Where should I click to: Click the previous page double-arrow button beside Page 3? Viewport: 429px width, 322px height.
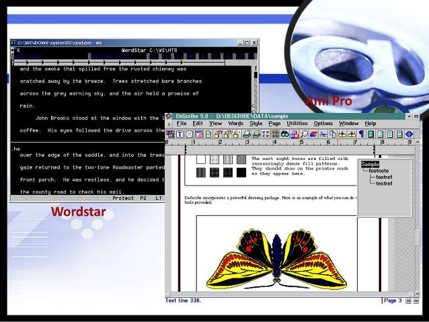click(x=408, y=301)
